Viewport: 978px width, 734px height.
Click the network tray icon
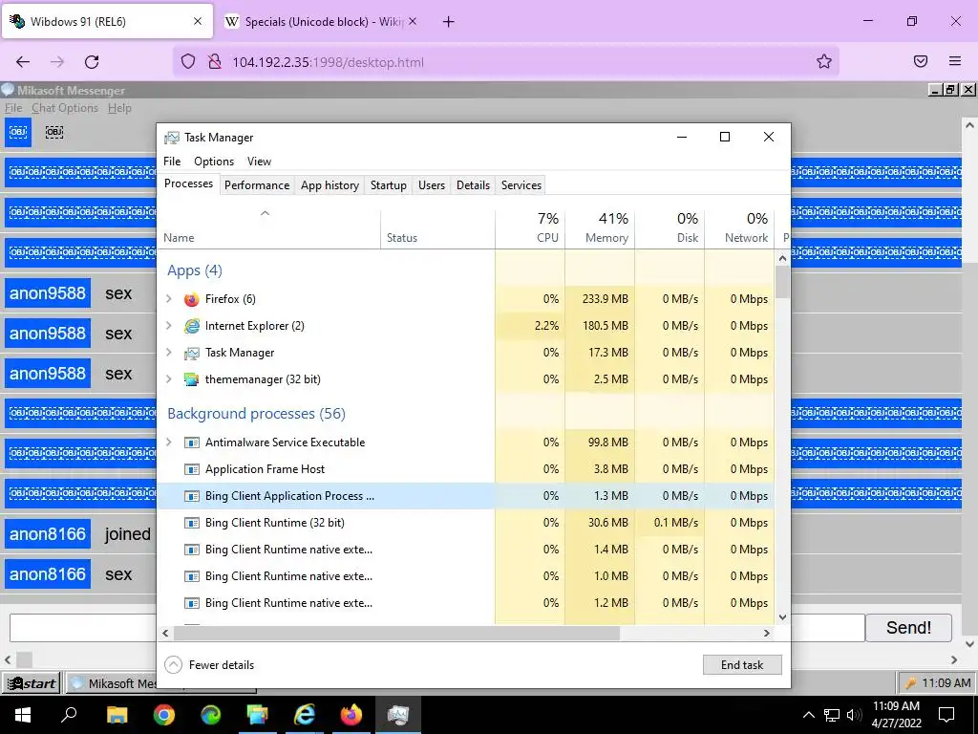point(832,715)
